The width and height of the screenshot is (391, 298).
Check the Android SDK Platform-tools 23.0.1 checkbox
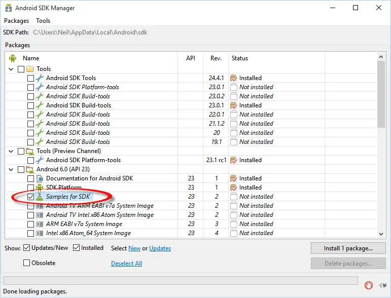pos(31,87)
